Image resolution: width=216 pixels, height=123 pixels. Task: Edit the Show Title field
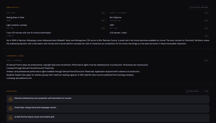103,13
